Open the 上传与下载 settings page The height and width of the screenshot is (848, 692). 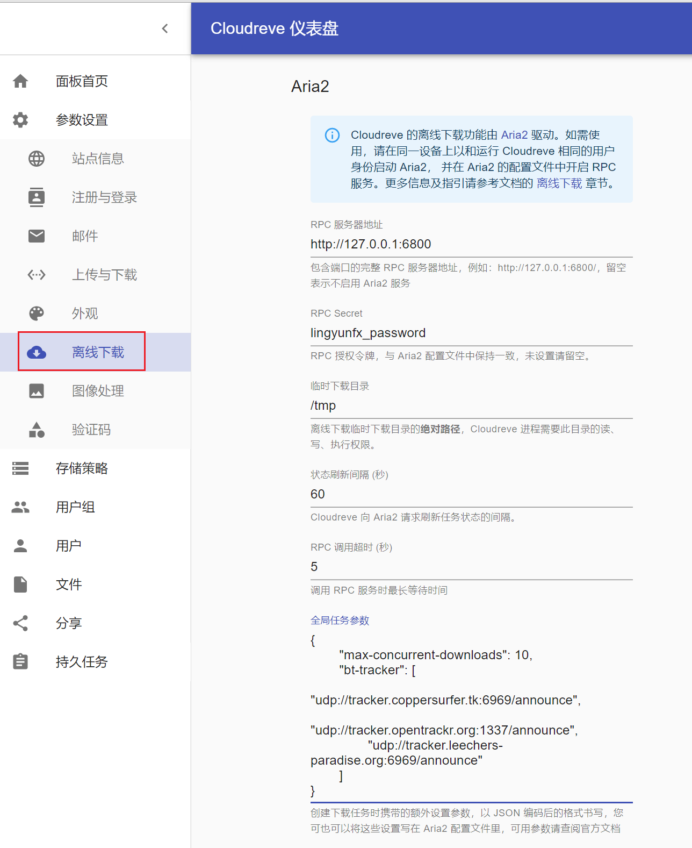coord(95,275)
